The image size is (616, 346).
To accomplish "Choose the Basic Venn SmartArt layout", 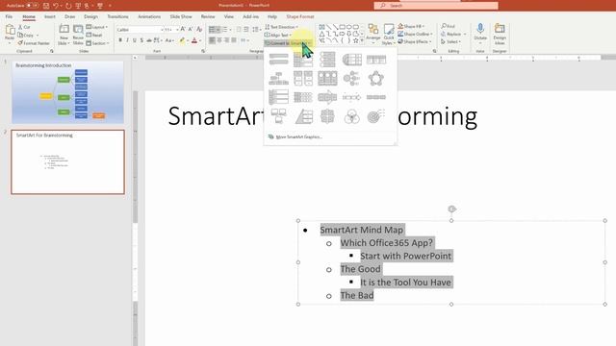I will [351, 116].
